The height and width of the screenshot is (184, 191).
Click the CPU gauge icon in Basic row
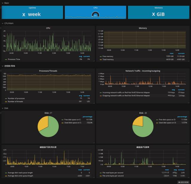95,14
